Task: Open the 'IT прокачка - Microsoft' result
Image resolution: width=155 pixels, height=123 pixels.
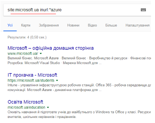Action: 32,75
